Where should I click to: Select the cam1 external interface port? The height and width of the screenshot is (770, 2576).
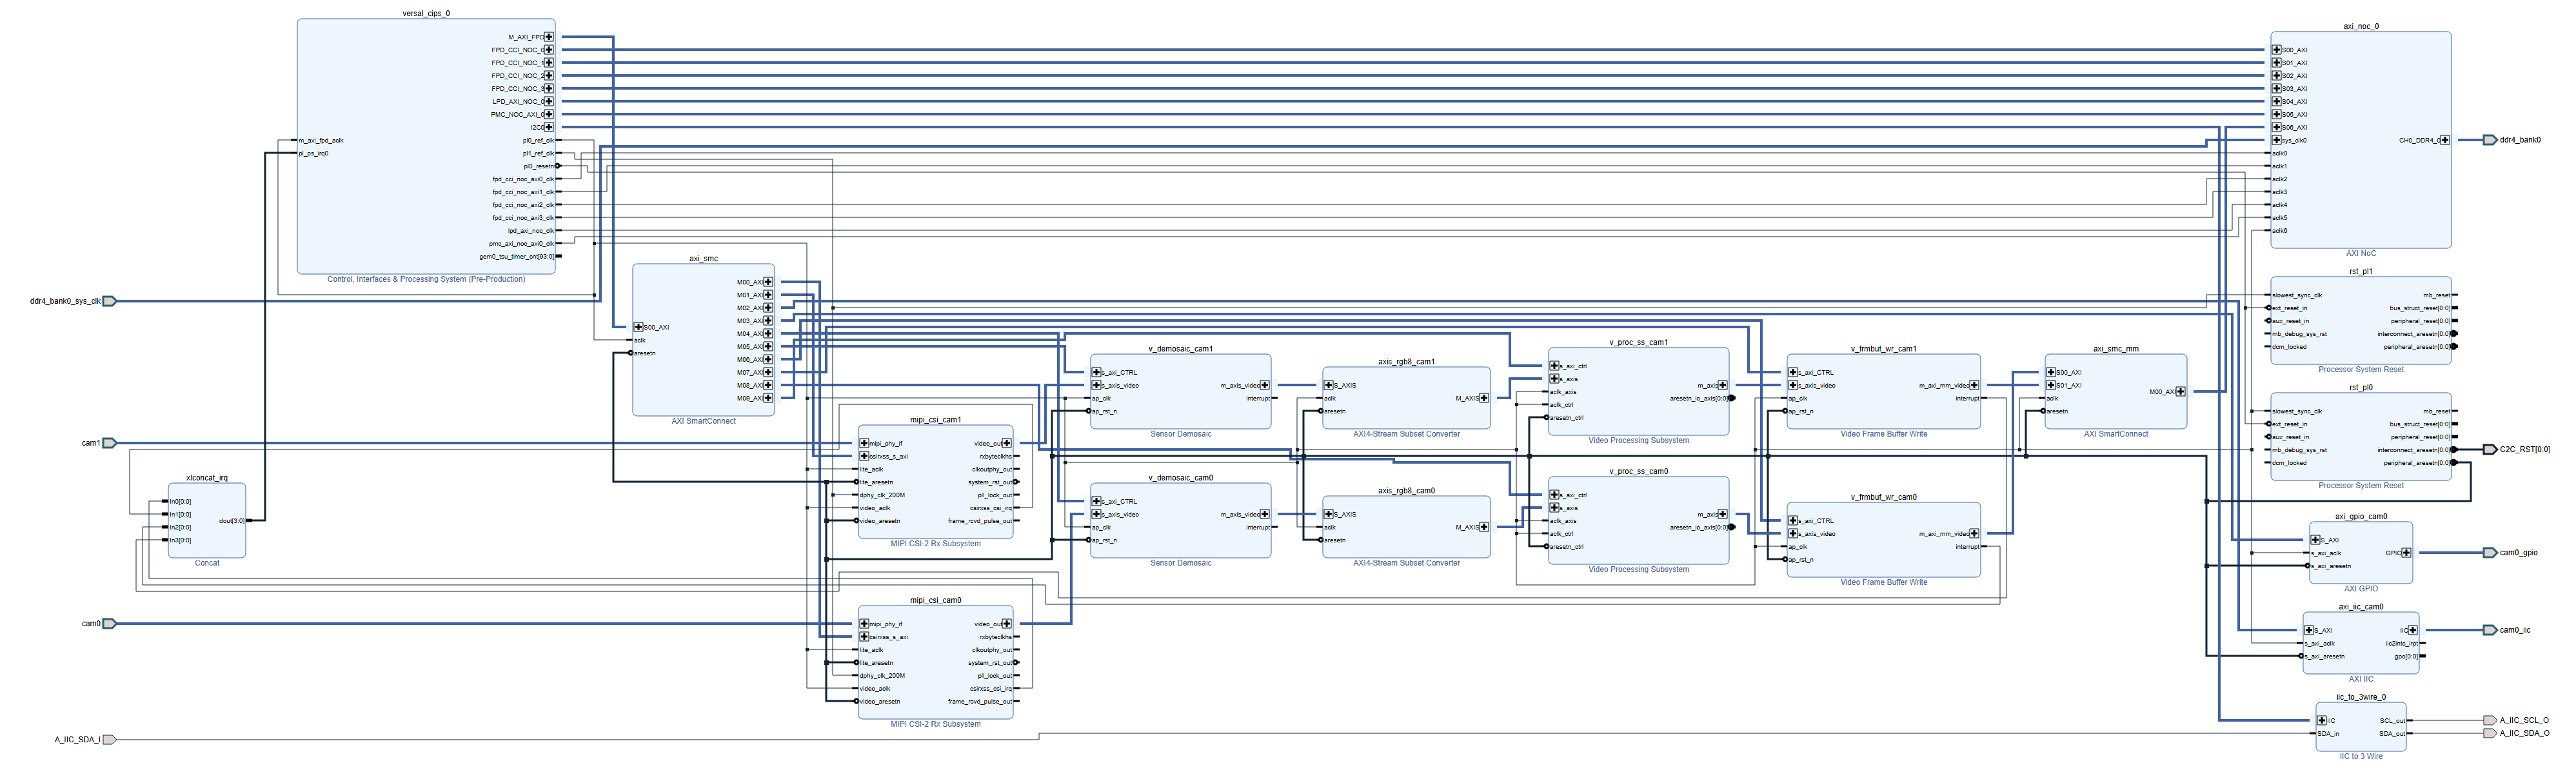coord(110,443)
